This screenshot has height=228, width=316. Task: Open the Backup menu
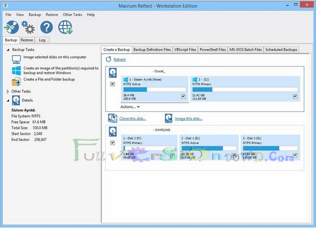click(x=35, y=15)
